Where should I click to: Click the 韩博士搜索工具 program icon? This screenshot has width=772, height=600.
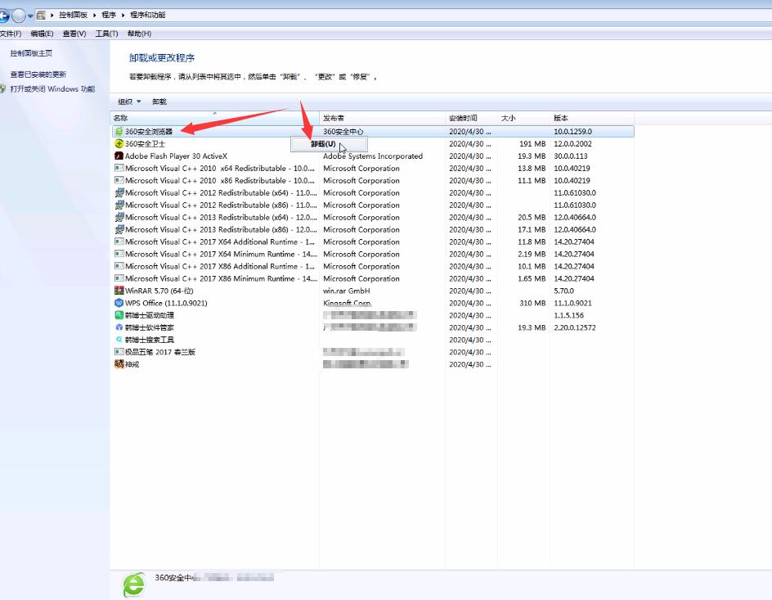click(x=119, y=340)
